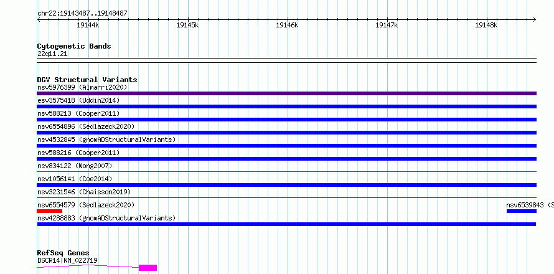Click the nsv5976399 (Almarri2020) variant label
This screenshot has height=274, width=554.
tap(82, 87)
